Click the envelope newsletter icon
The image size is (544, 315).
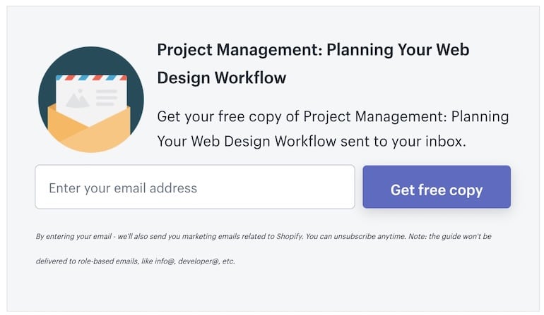[91, 99]
